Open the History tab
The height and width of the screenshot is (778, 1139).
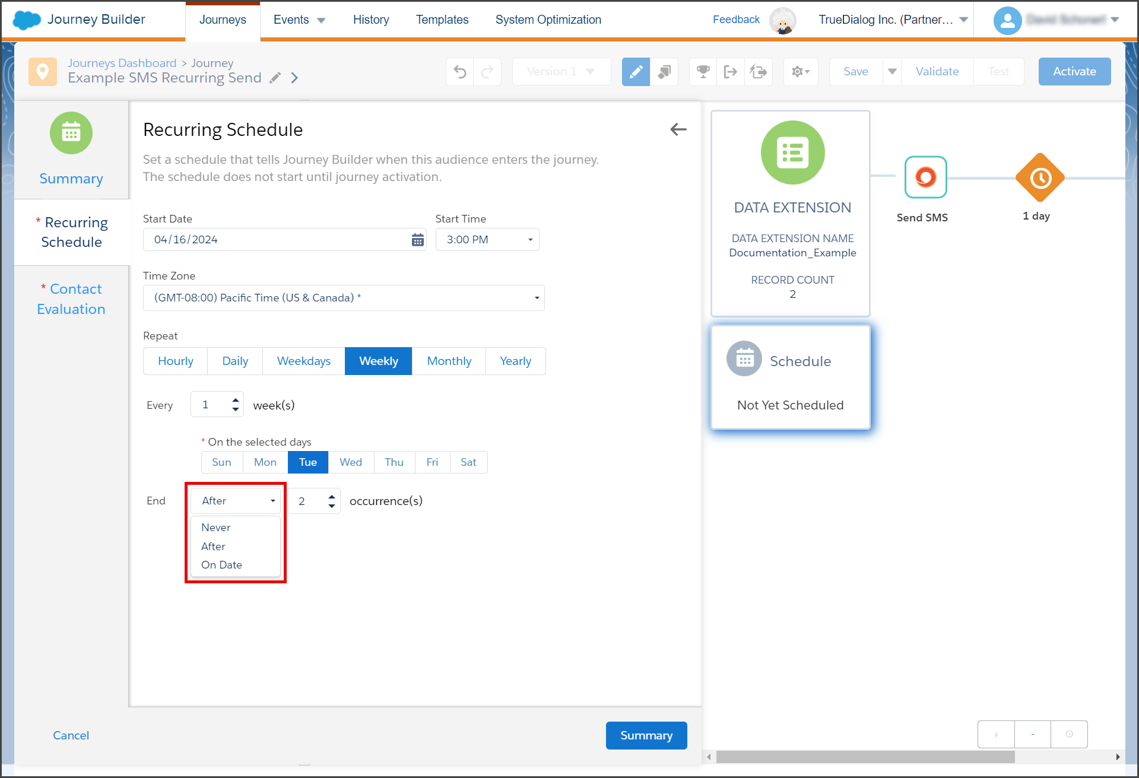(x=371, y=20)
